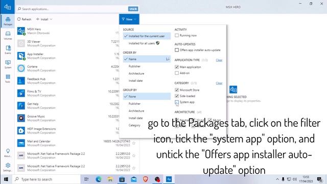Select the App Installer package icon
The height and width of the screenshot is (184, 327).
pyautogui.click(x=21, y=56)
